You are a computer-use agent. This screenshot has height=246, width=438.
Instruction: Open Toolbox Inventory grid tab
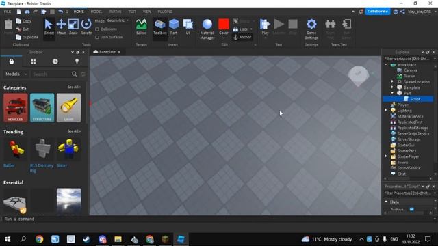pos(34,61)
